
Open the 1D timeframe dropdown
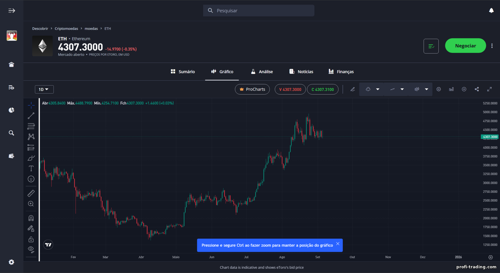tap(44, 89)
